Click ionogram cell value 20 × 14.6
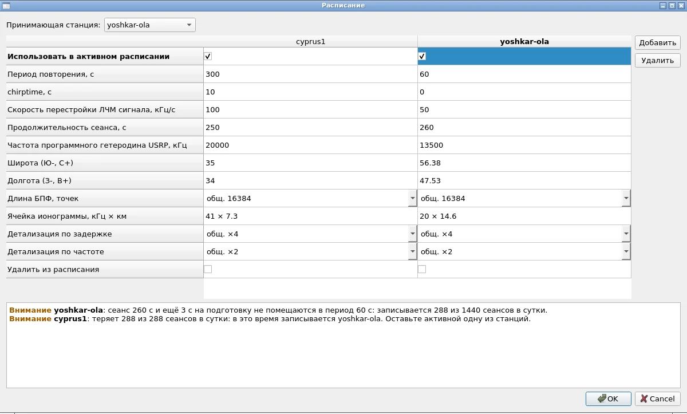This screenshot has height=414, width=687. 524,216
